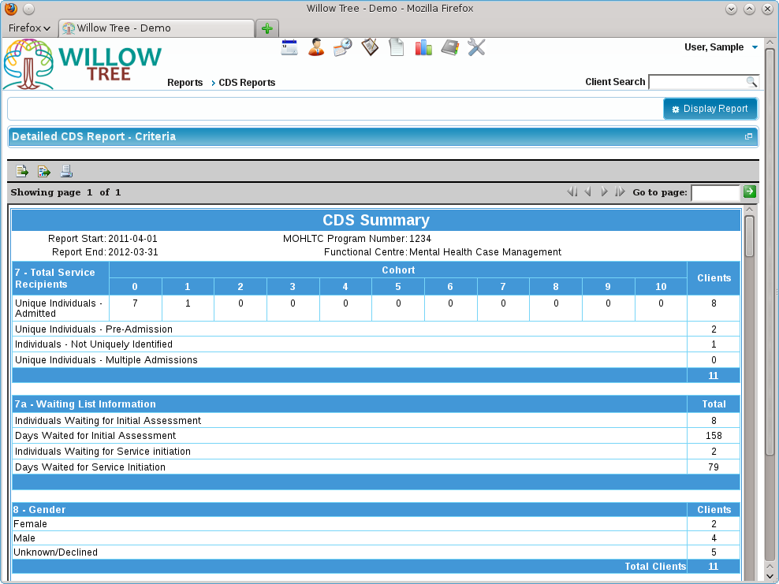Click the export data document icon
The height and width of the screenshot is (584, 779).
(22, 171)
